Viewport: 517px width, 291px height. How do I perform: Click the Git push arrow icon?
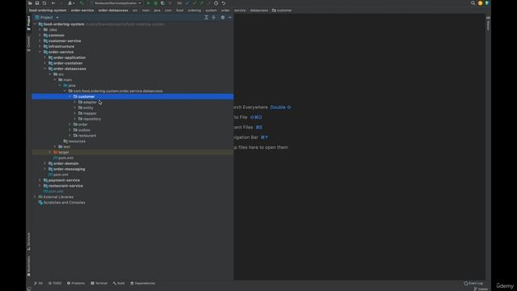pos(202,3)
